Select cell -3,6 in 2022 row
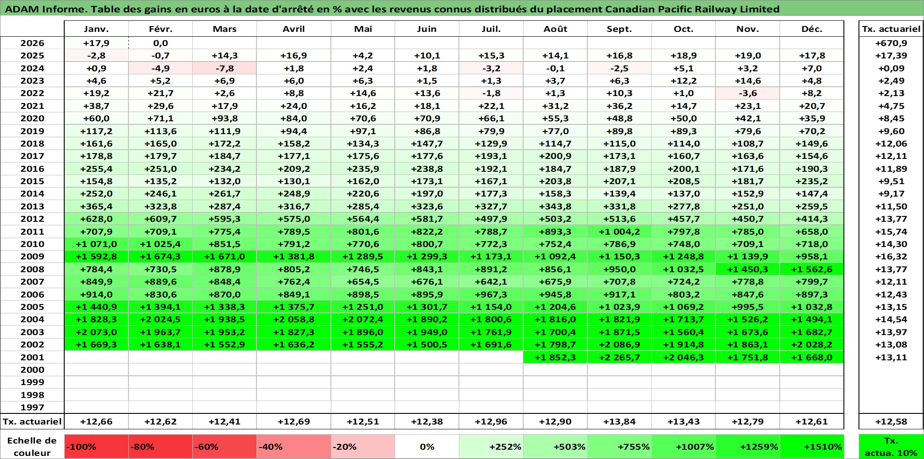924x459 pixels. tap(748, 93)
